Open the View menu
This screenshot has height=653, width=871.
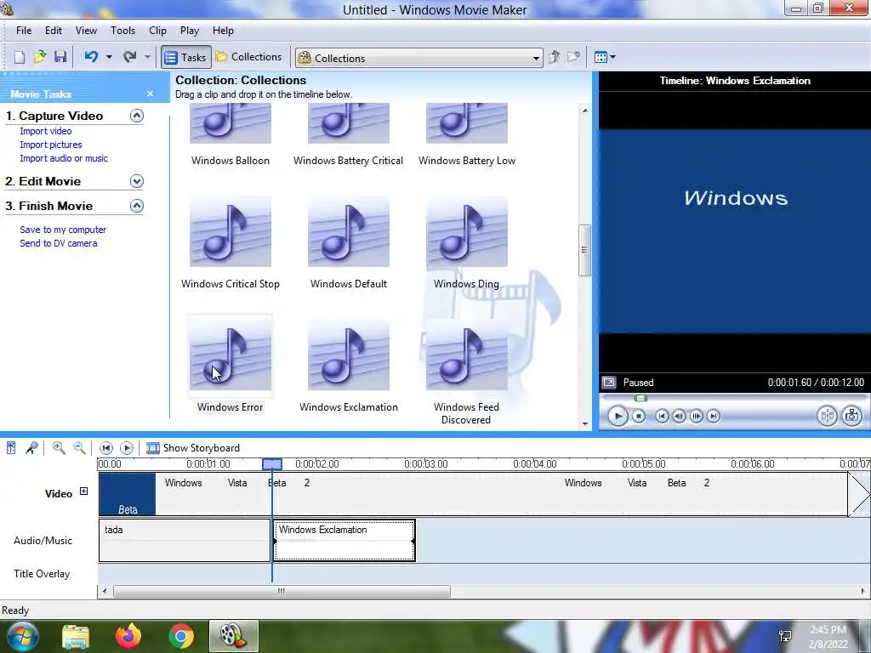click(86, 31)
